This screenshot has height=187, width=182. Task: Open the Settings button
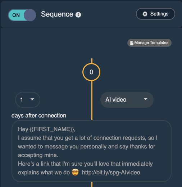click(155, 14)
